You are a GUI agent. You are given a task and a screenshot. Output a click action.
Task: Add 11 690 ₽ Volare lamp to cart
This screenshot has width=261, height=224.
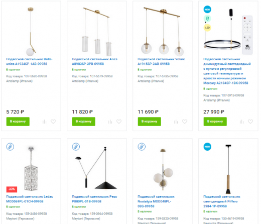click(150, 122)
